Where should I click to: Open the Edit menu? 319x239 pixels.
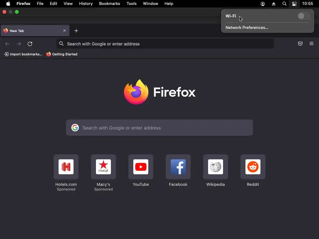tap(54, 4)
